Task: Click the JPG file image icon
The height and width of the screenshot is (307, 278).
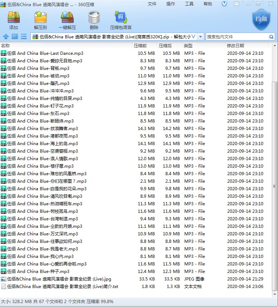Action: [4, 279]
